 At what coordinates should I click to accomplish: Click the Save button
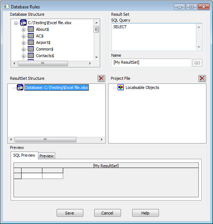pyautogui.click(x=70, y=213)
